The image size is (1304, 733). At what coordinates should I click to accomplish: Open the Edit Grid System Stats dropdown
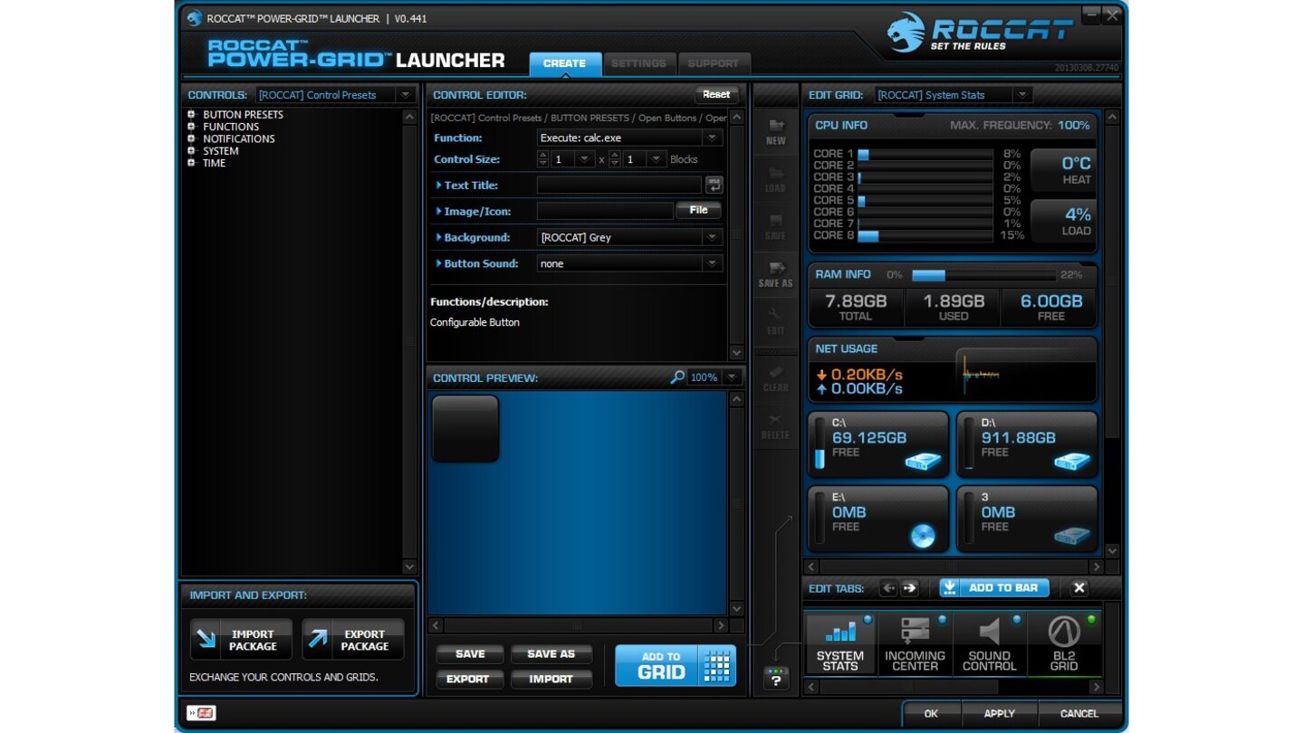pos(1022,95)
